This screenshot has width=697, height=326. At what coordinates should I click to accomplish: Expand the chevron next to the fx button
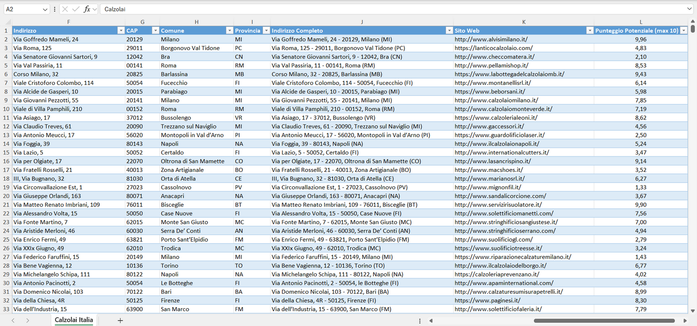[x=95, y=9]
